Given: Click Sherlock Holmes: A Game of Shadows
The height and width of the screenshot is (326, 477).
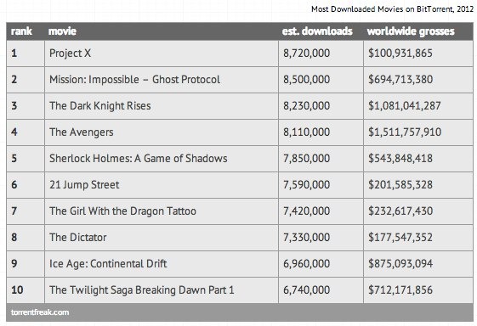Looking at the screenshot, I should coord(139,158).
